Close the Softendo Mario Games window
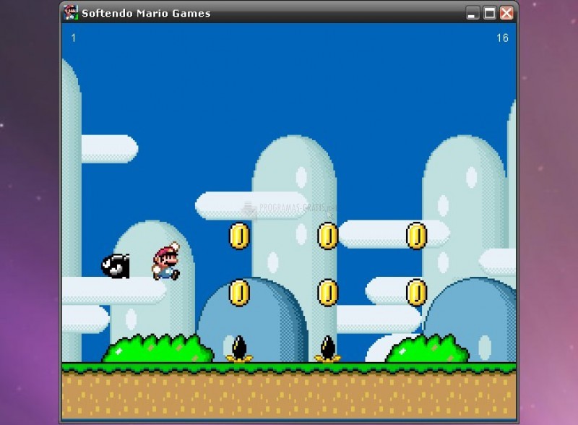Image resolution: width=578 pixels, height=425 pixels. pos(506,13)
